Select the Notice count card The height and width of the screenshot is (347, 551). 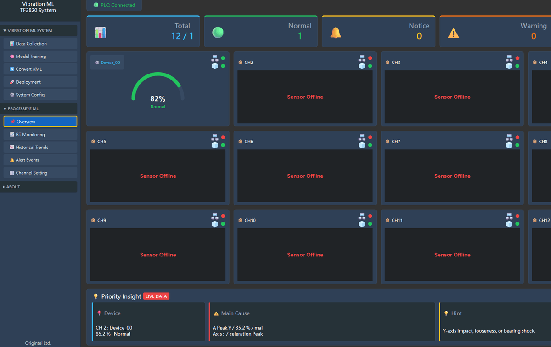tap(379, 32)
